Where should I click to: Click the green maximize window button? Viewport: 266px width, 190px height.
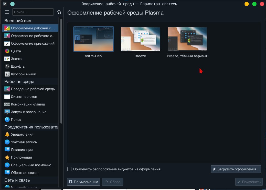tap(254, 4)
